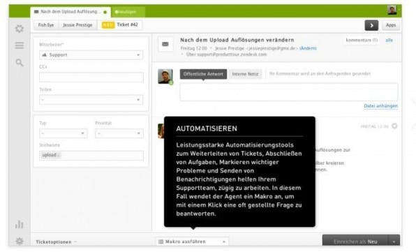The width and height of the screenshot is (416, 252).
Task: Open the home dashboard gear icon in sidebar
Action: [x=20, y=29]
